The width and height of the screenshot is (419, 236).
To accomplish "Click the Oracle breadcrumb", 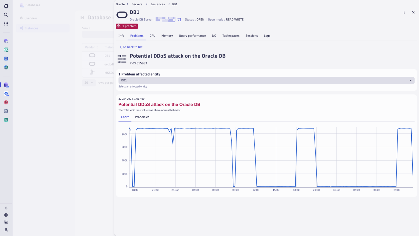I will pos(120,4).
